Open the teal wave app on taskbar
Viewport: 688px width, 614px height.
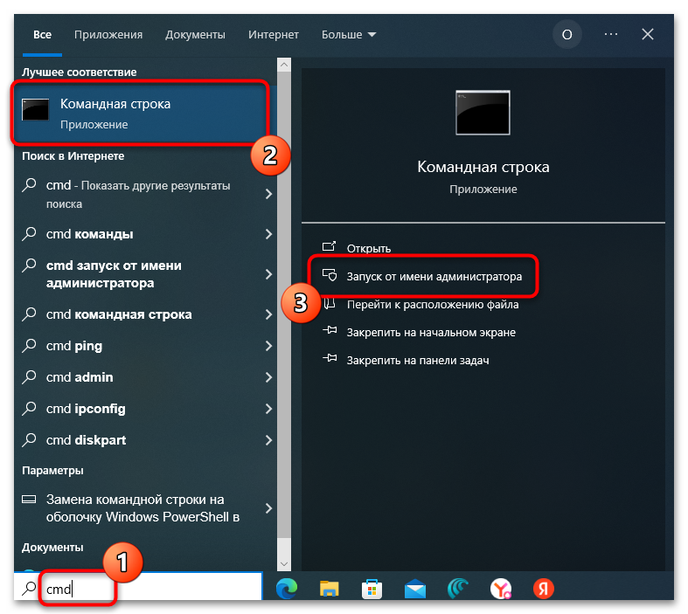click(x=457, y=588)
